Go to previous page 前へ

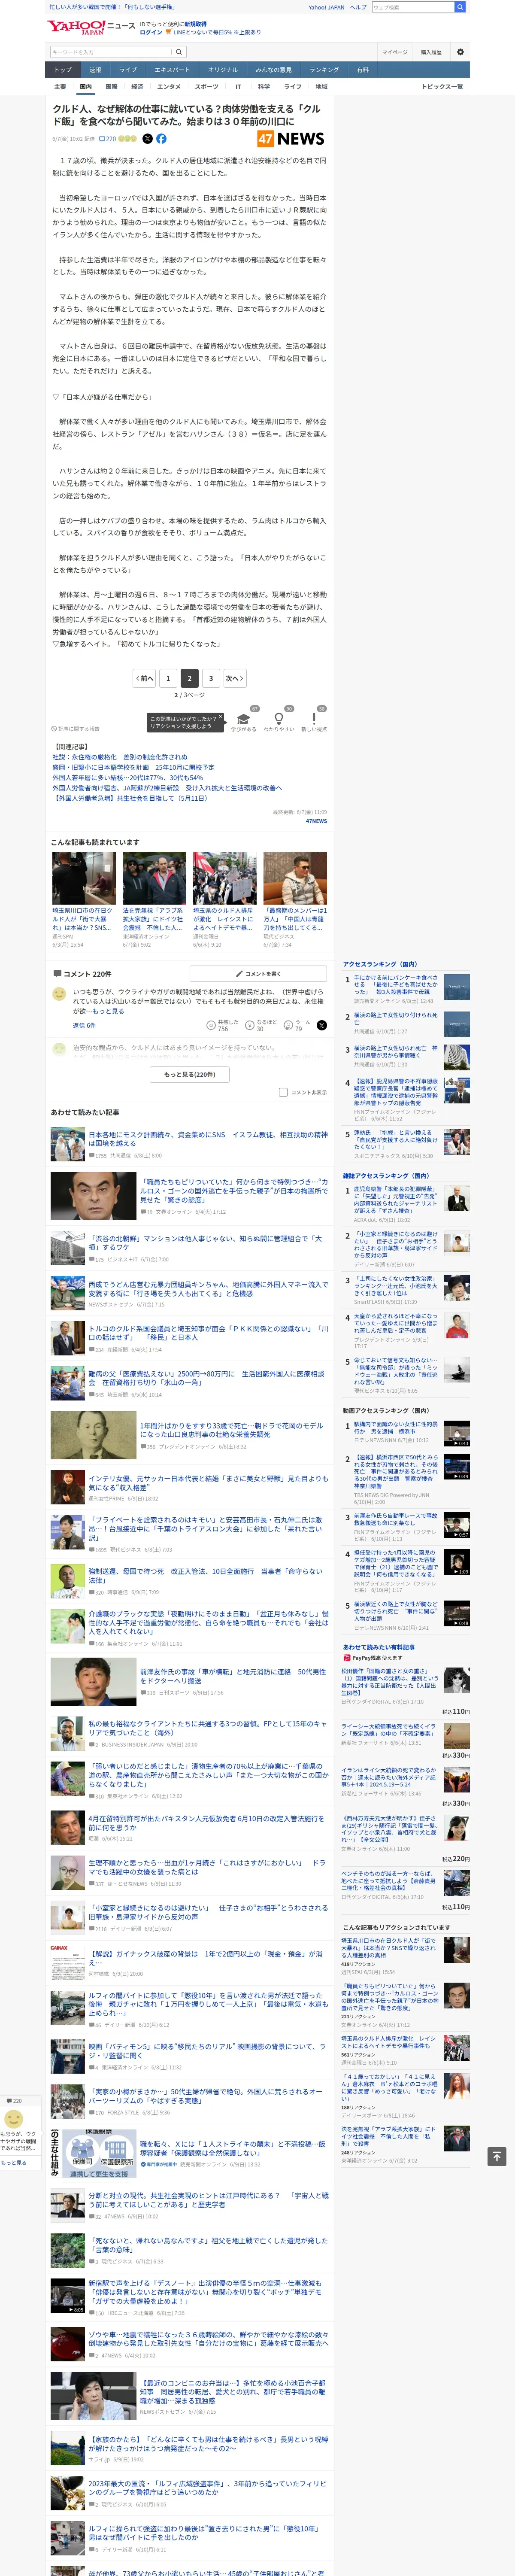click(144, 678)
